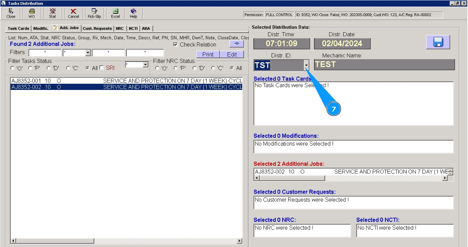Select row AJ8352-002 in the jobs list

click(127, 87)
